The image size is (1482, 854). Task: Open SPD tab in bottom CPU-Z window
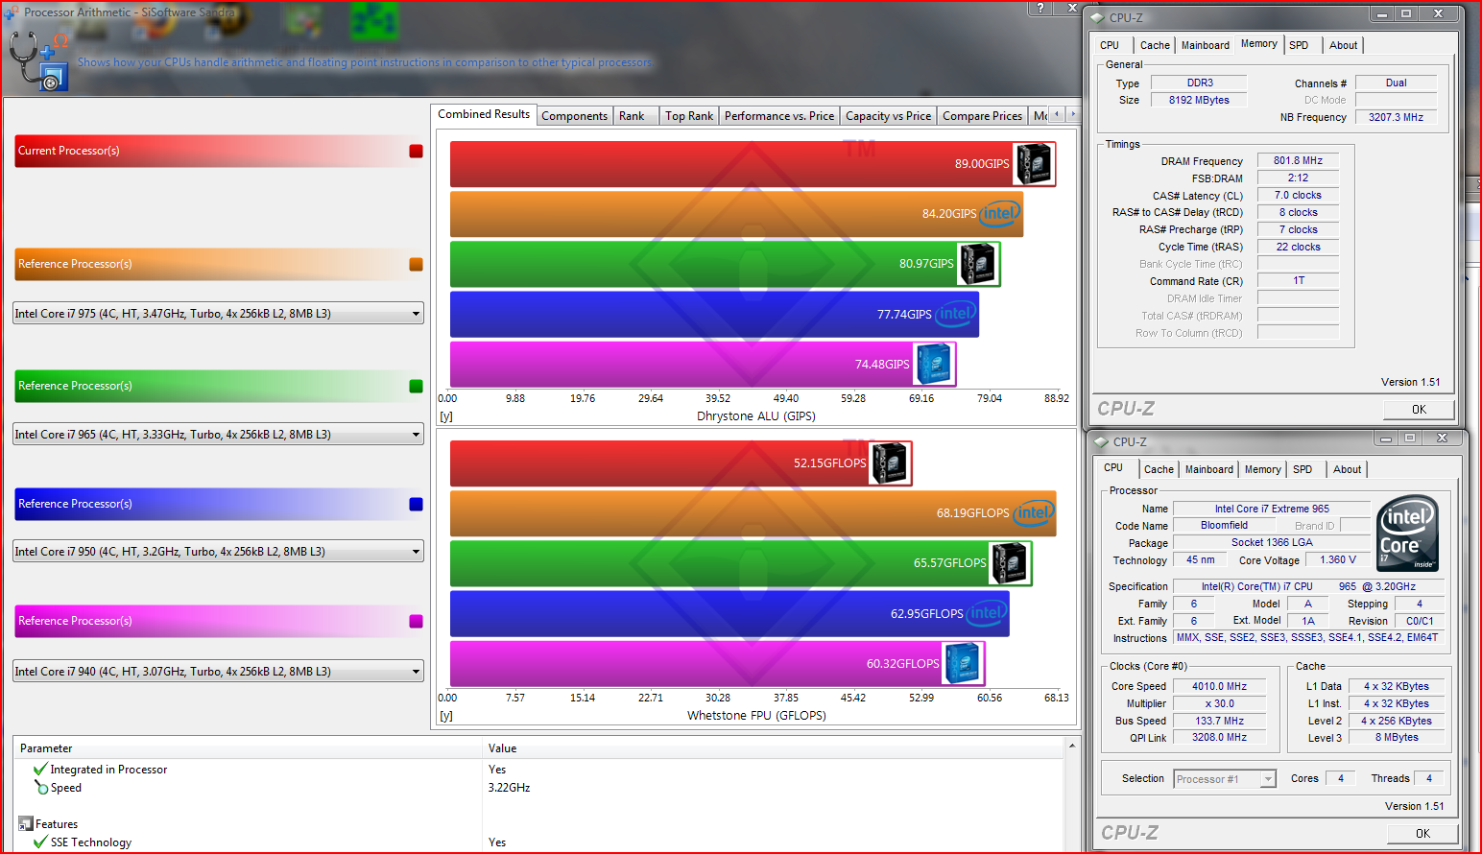(1303, 469)
